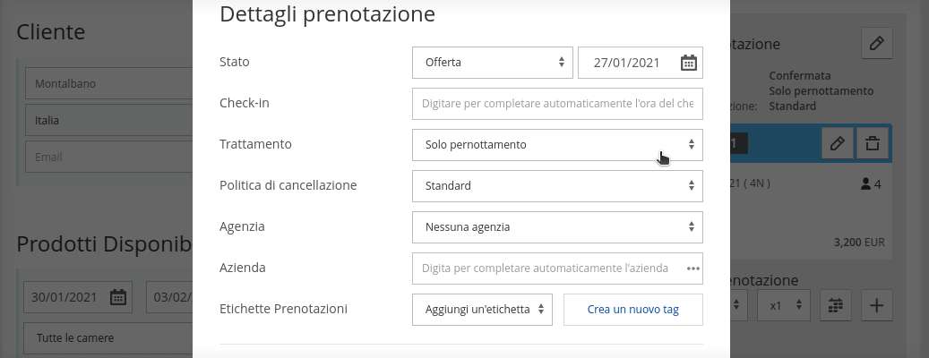
Task: Click the pencil icon in blue room bar
Action: (837, 143)
